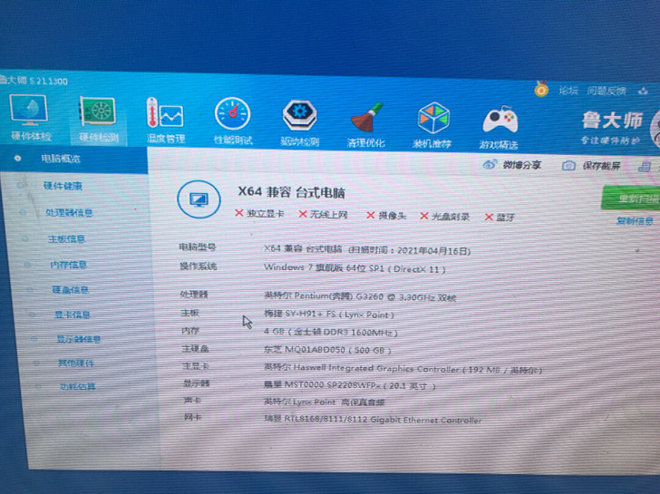
Task: Click Windows 7 旗舰版 operating system value
Action: tap(354, 267)
